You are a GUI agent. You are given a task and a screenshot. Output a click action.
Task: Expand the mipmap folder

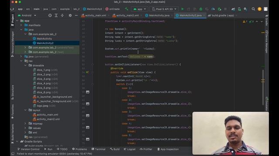click(25, 123)
